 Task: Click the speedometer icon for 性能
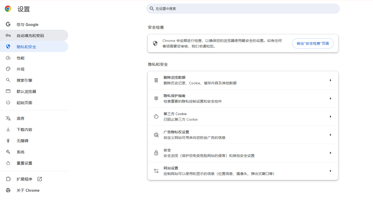coord(8,58)
